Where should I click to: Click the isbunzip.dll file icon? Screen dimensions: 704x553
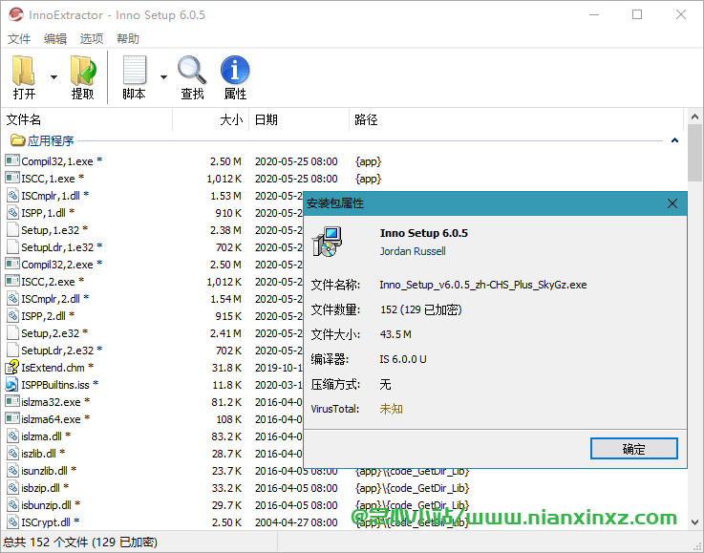12,505
